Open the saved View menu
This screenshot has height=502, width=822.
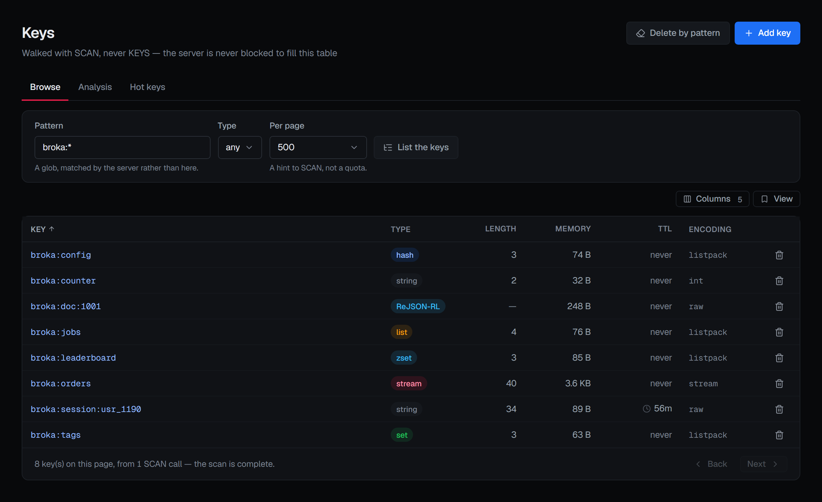tap(776, 199)
